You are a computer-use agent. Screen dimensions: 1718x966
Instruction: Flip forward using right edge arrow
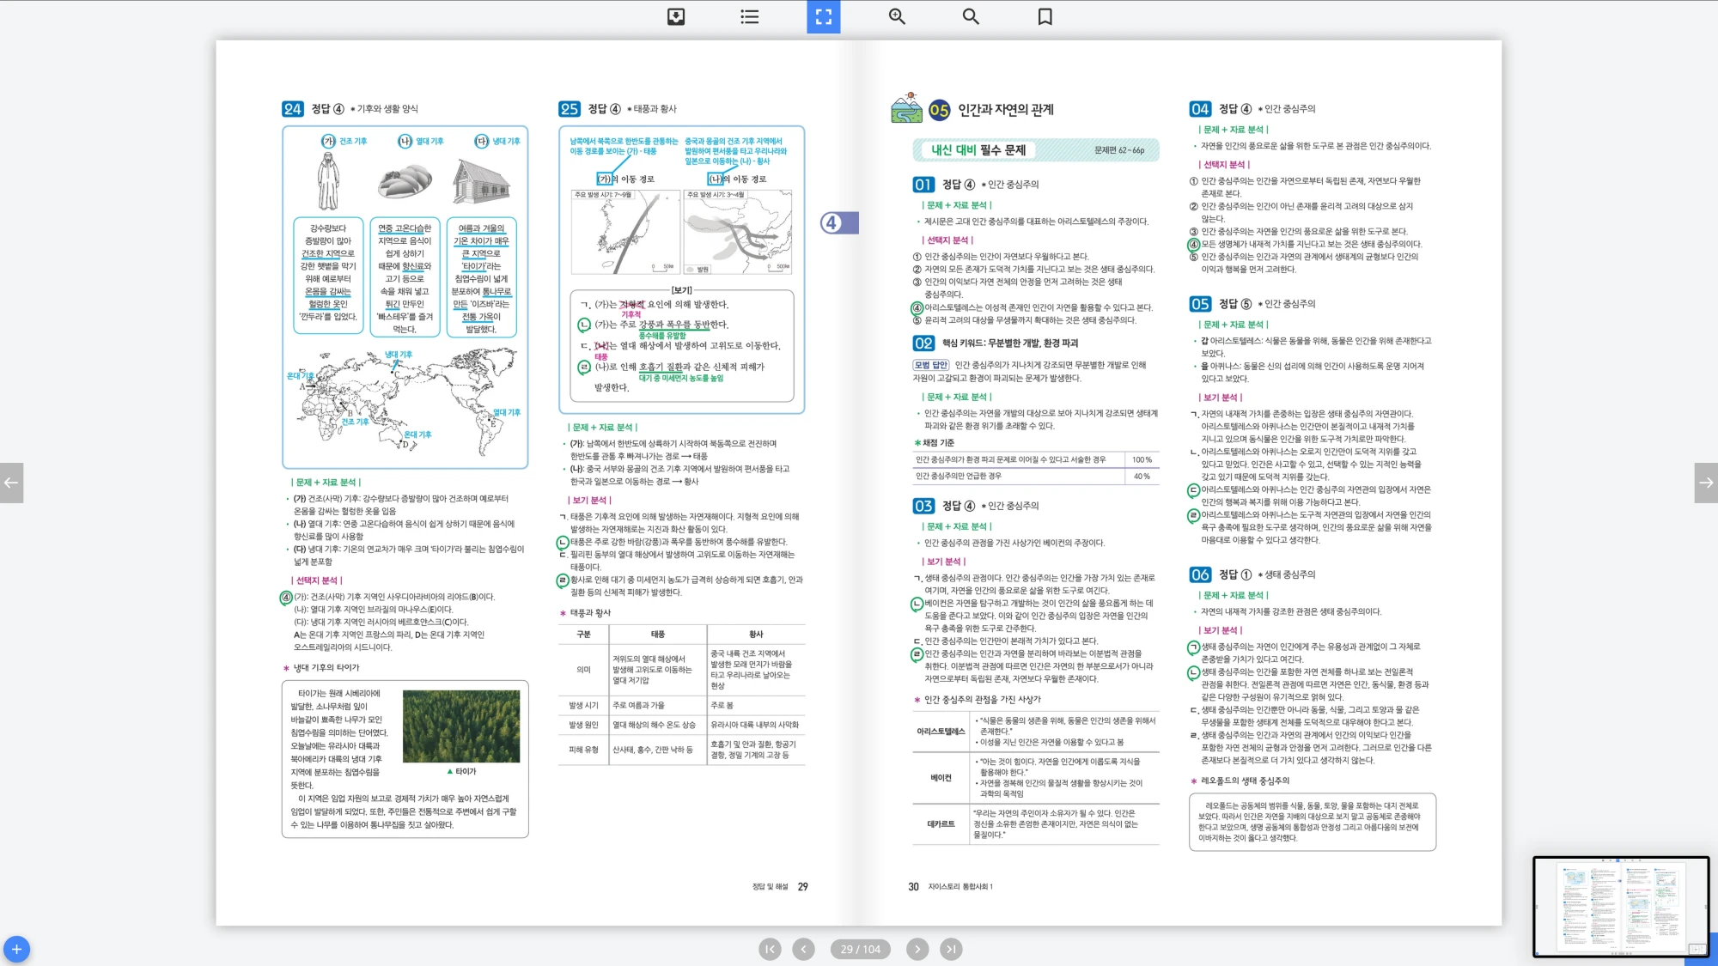click(x=1706, y=483)
